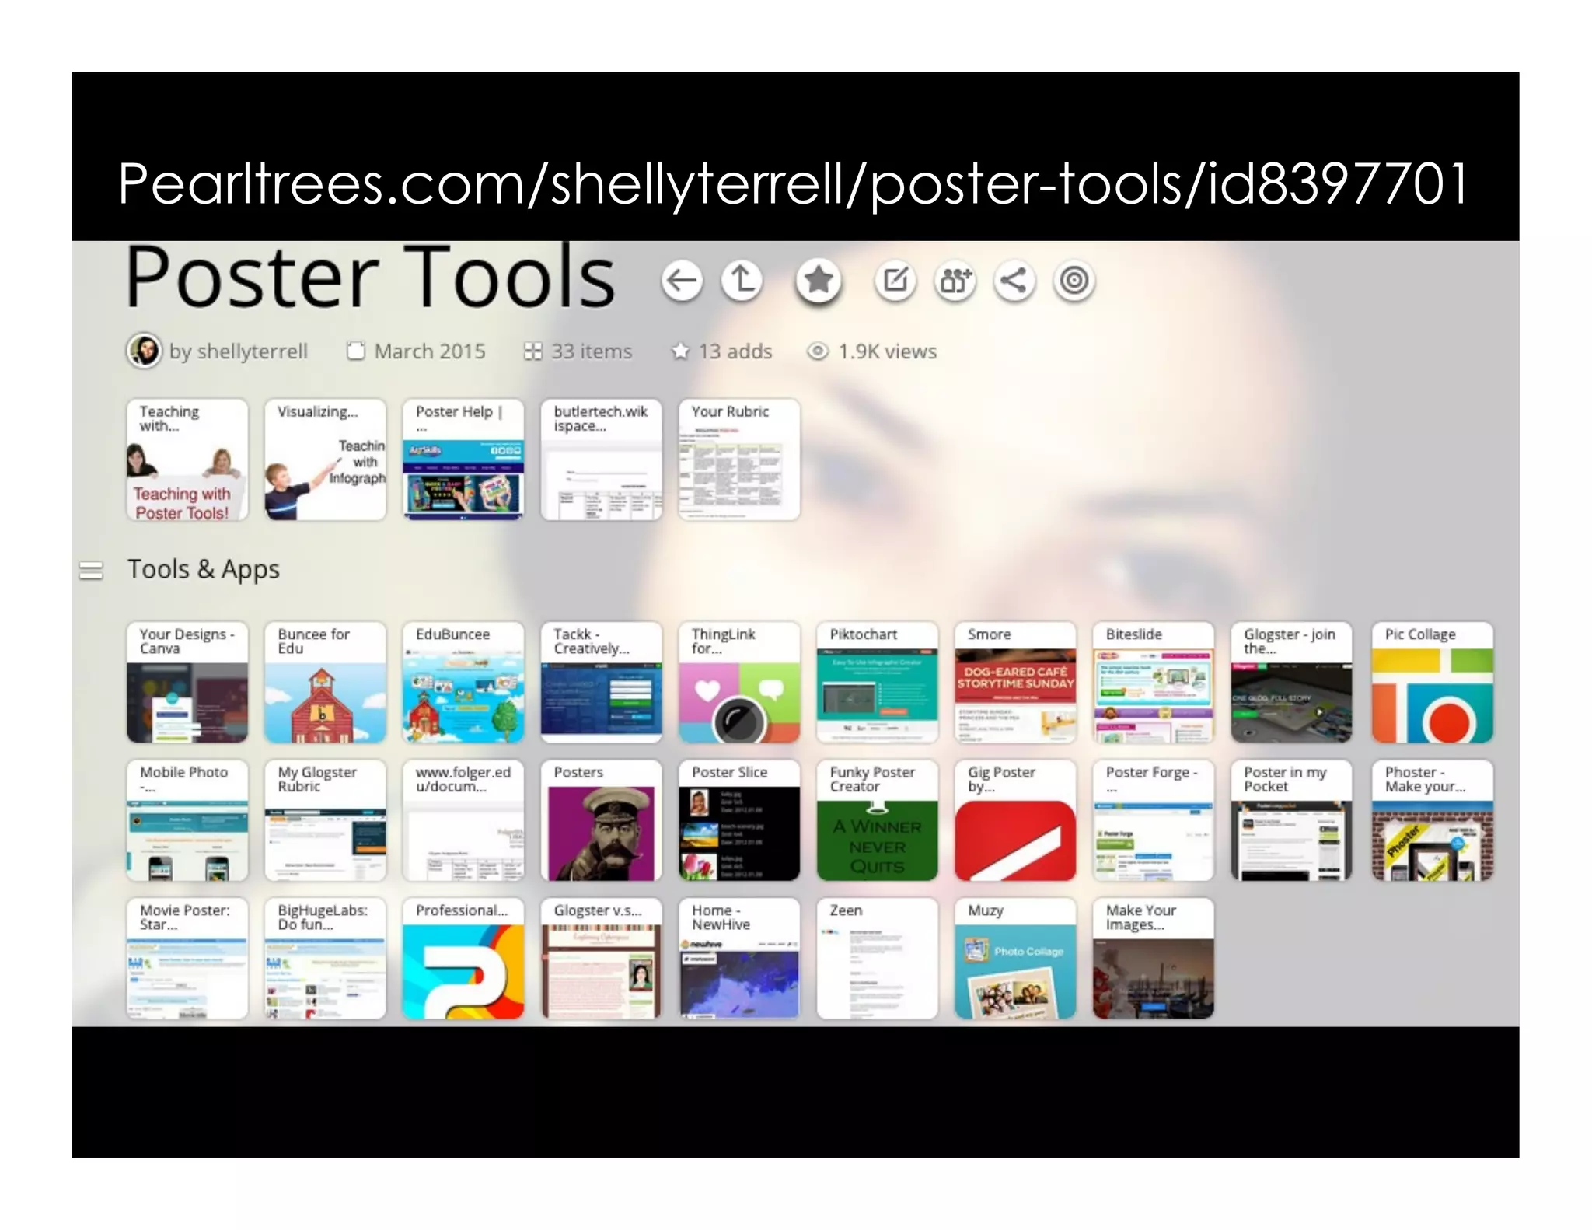Open the Tools & Apps section title
The width and height of the screenshot is (1592, 1230).
pyautogui.click(x=203, y=569)
